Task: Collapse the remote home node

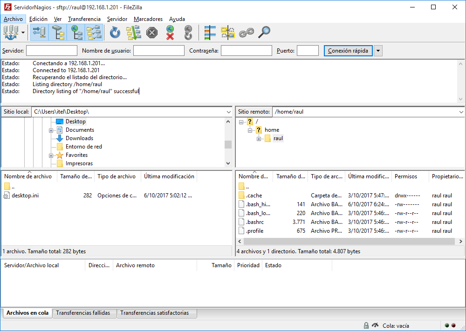Action: 250,130
